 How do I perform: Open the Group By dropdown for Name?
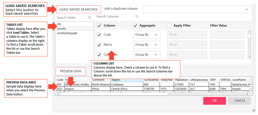point(146,45)
